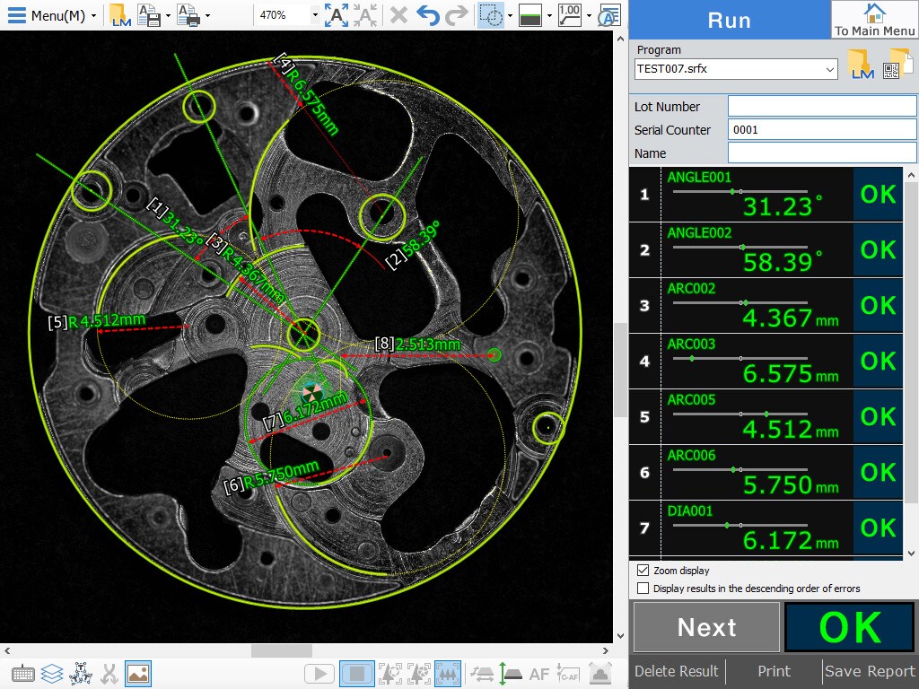This screenshot has width=919, height=689.
Task: Toggle the three-trees image view button
Action: 448,673
